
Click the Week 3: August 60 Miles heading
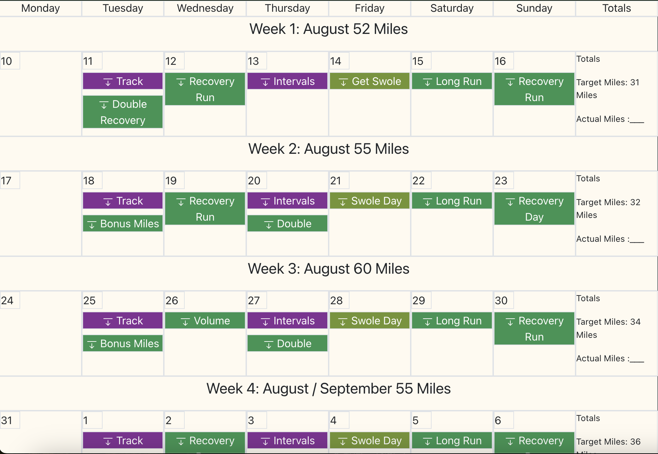pyautogui.click(x=329, y=269)
